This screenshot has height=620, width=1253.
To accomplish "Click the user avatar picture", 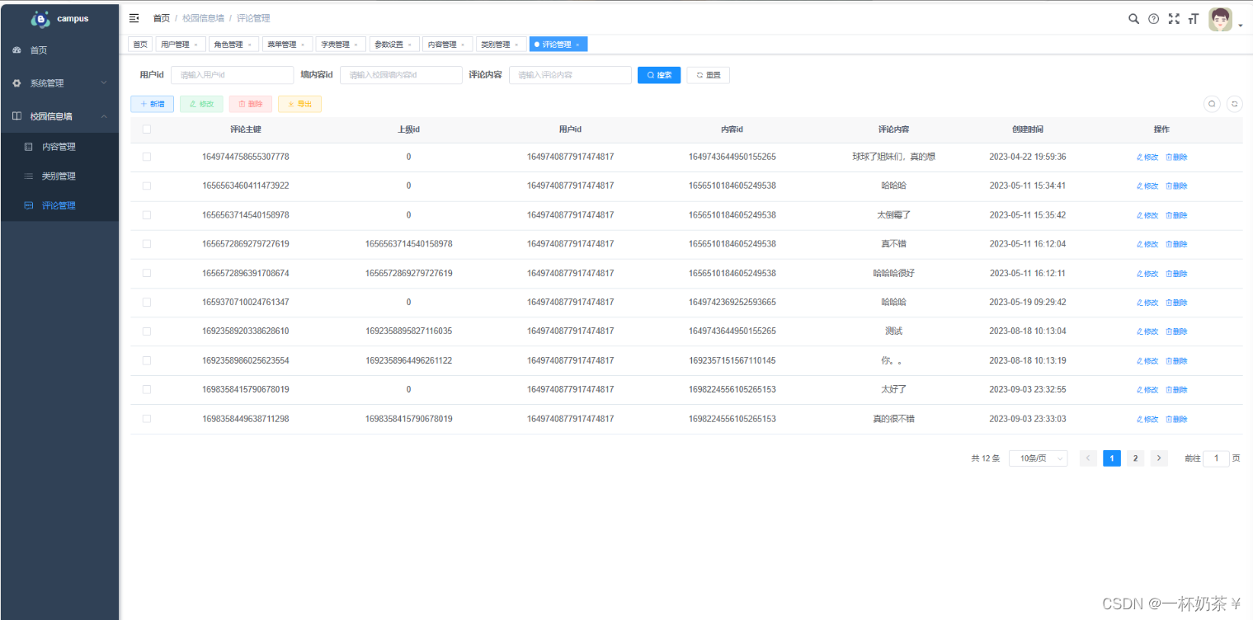I will 1220,20.
